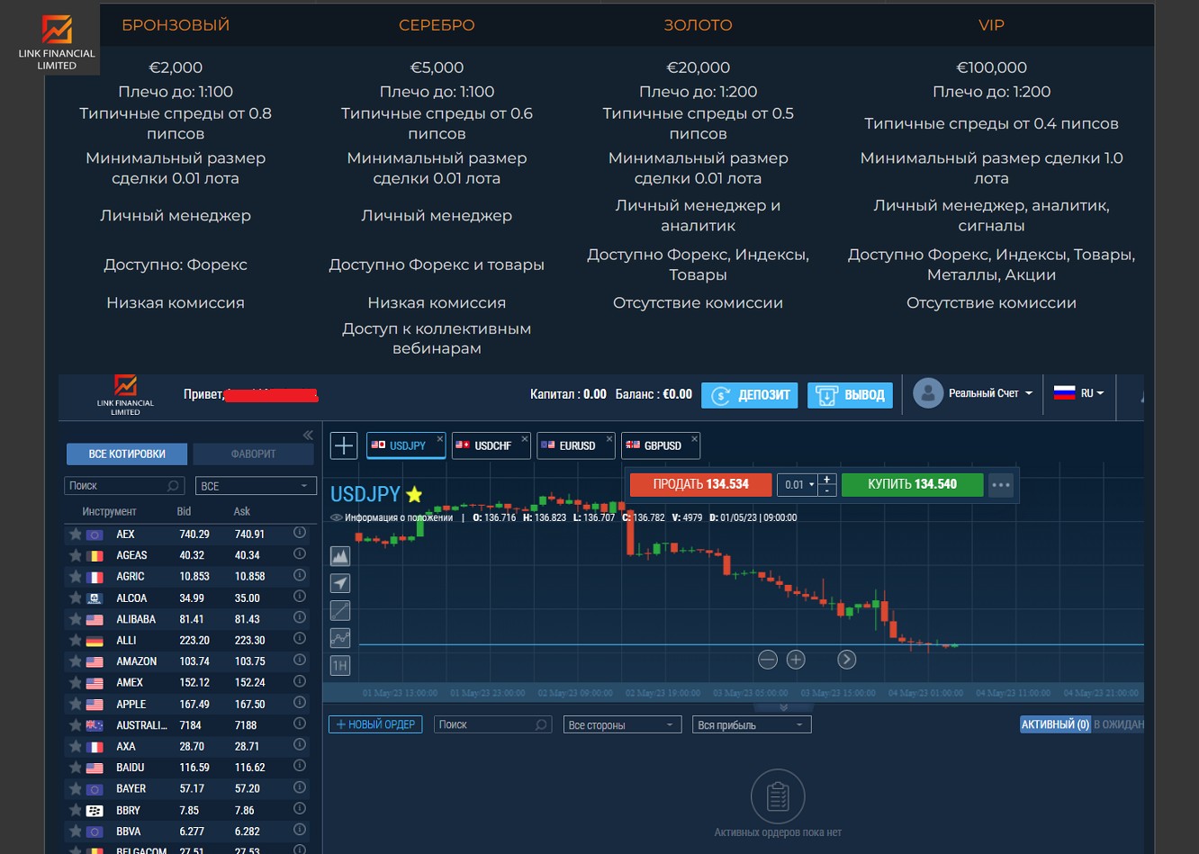Focus the quotes Поиск search field

tap(124, 486)
